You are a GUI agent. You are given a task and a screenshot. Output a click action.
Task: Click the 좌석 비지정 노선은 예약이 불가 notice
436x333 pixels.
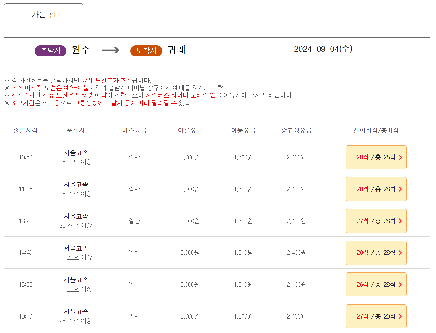click(x=53, y=88)
